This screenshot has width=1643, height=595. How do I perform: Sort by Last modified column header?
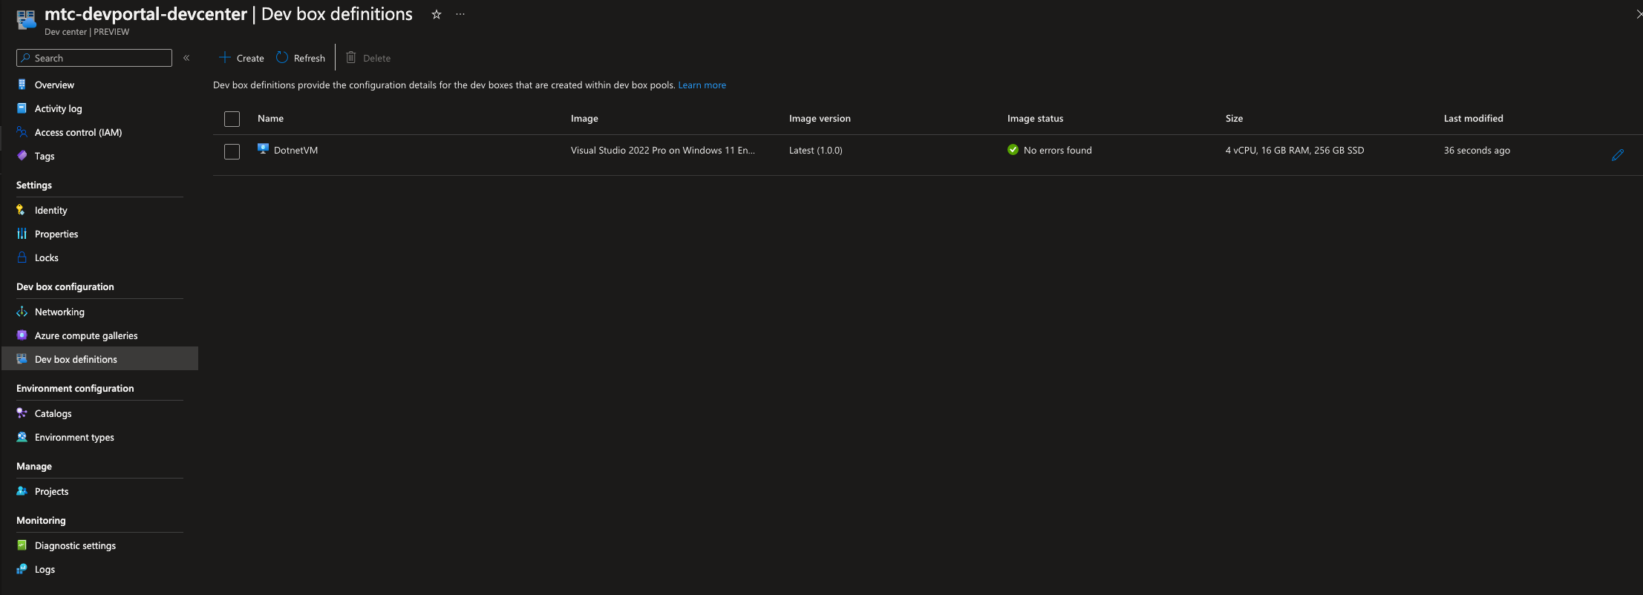1473,119
